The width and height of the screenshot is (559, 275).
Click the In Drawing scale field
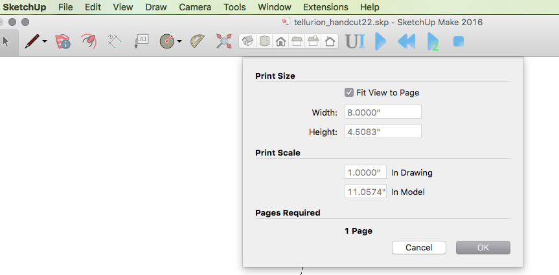365,172
